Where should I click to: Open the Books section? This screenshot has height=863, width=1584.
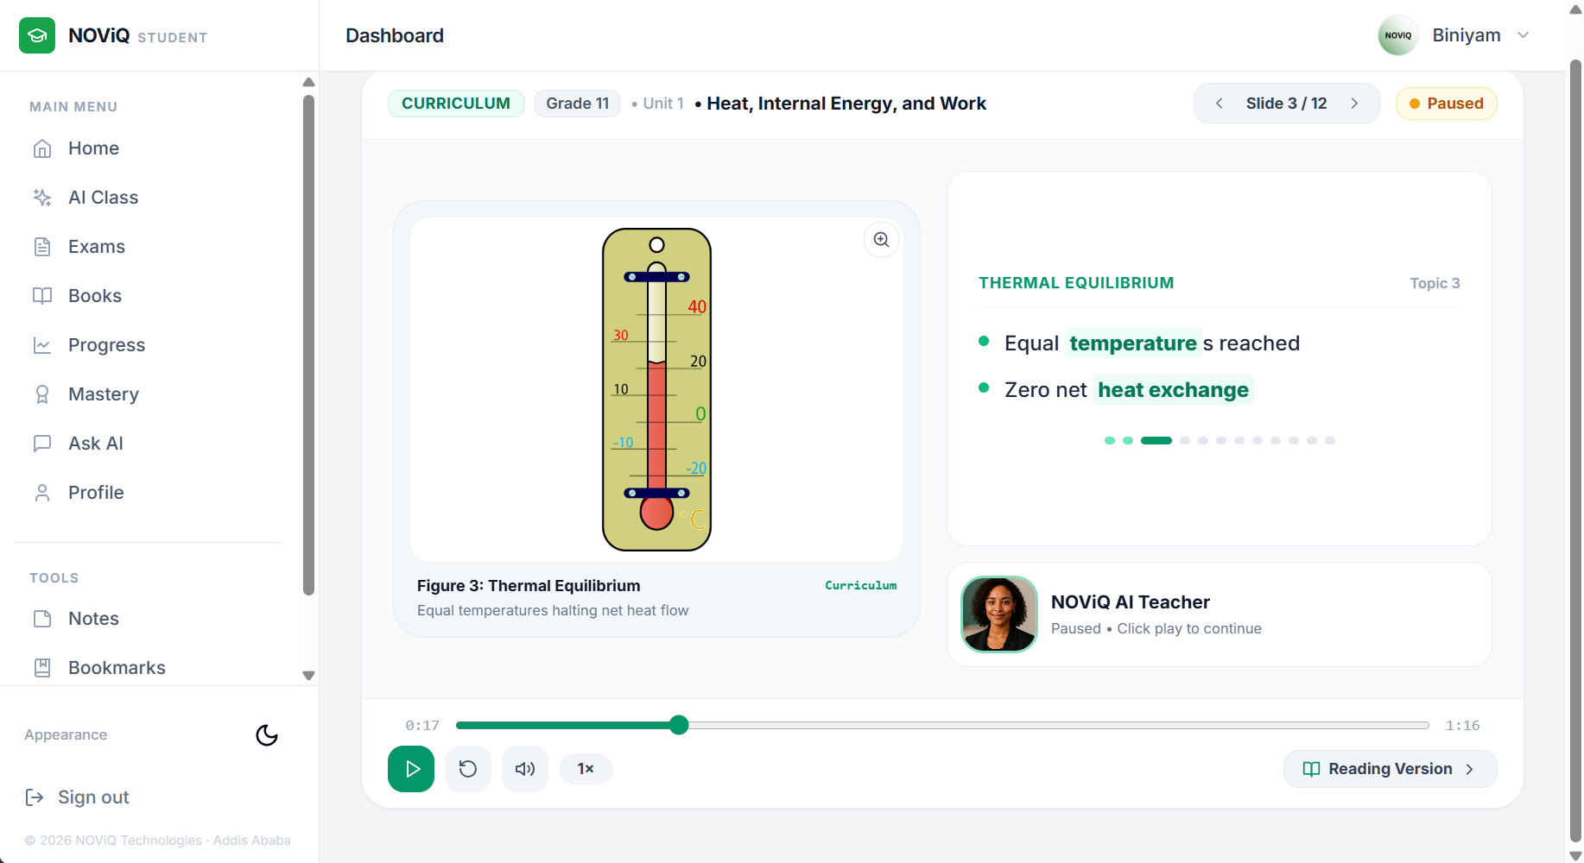(95, 296)
